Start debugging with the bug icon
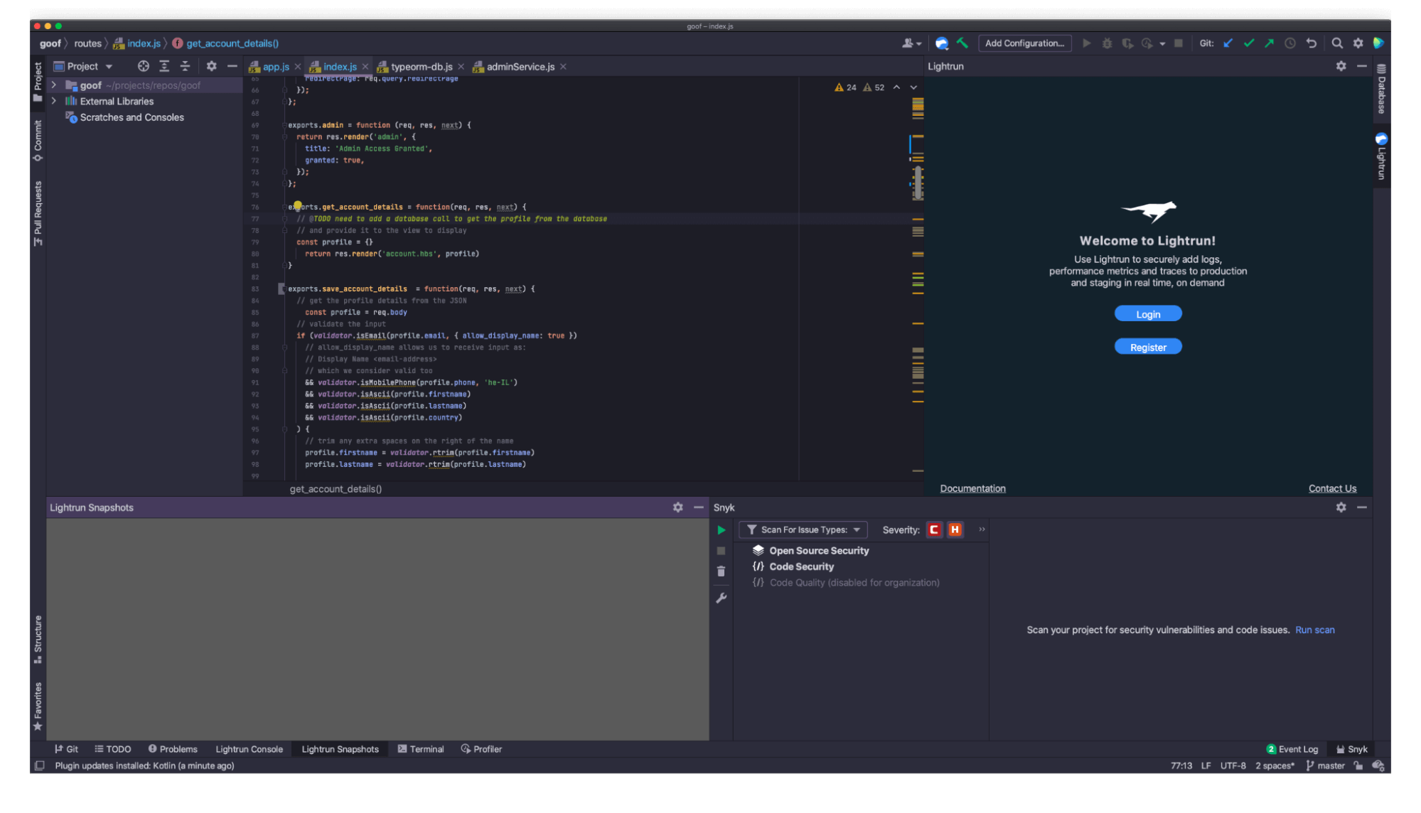Viewport: 1421px width, 813px height. tap(1107, 43)
